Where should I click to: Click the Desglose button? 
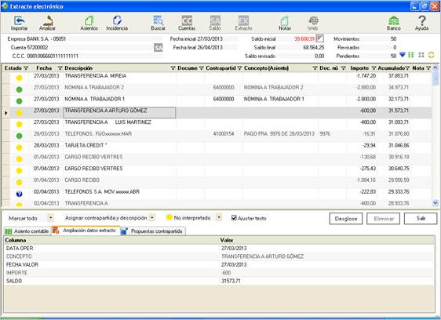[345, 219]
